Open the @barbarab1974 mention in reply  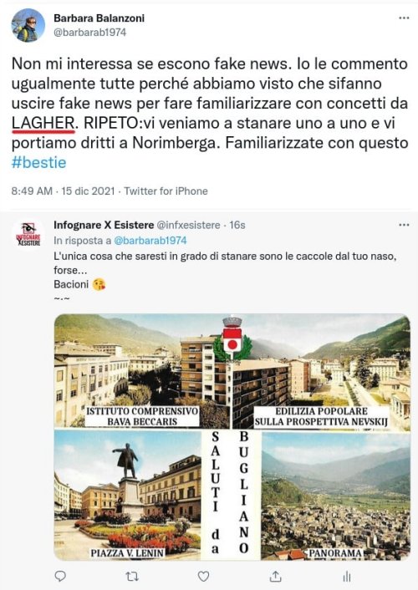coord(150,241)
